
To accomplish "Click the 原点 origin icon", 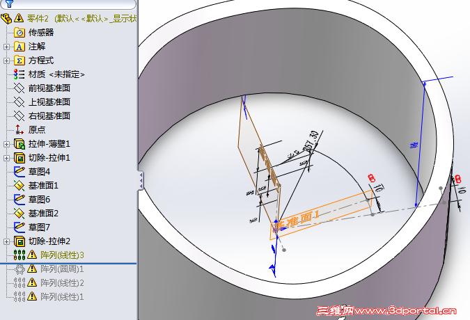I will (x=19, y=129).
